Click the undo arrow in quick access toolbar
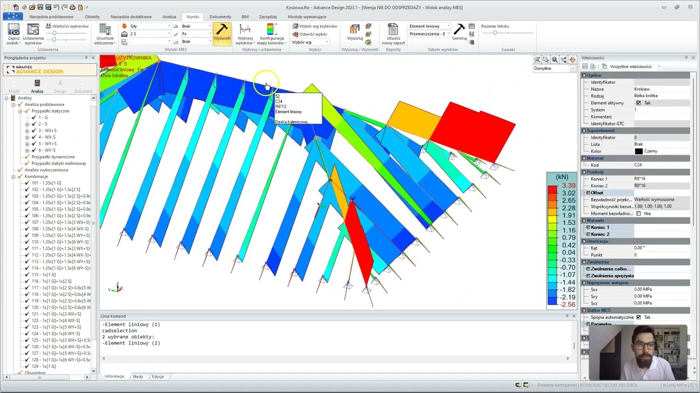The image size is (700, 393). 56,8
